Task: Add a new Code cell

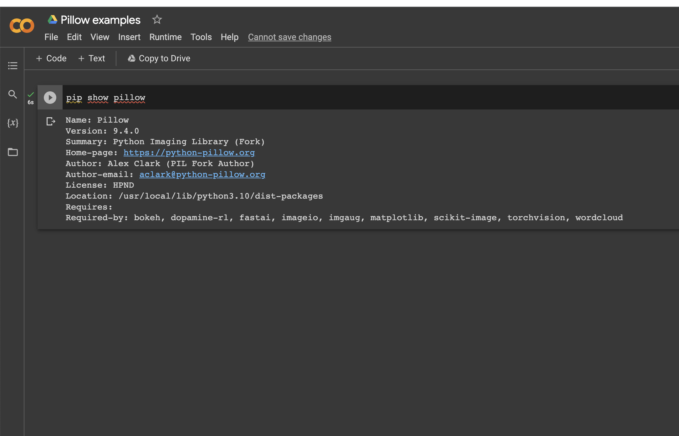Action: pyautogui.click(x=51, y=58)
